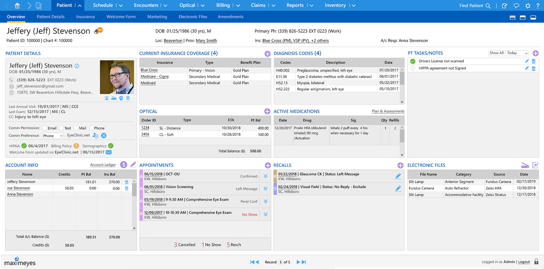Expand the OCT-OU appointment chevron

[x=266, y=176]
